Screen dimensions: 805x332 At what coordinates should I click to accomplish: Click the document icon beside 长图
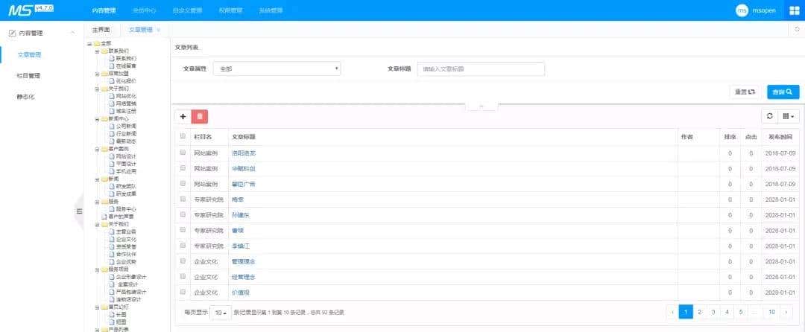click(x=111, y=315)
